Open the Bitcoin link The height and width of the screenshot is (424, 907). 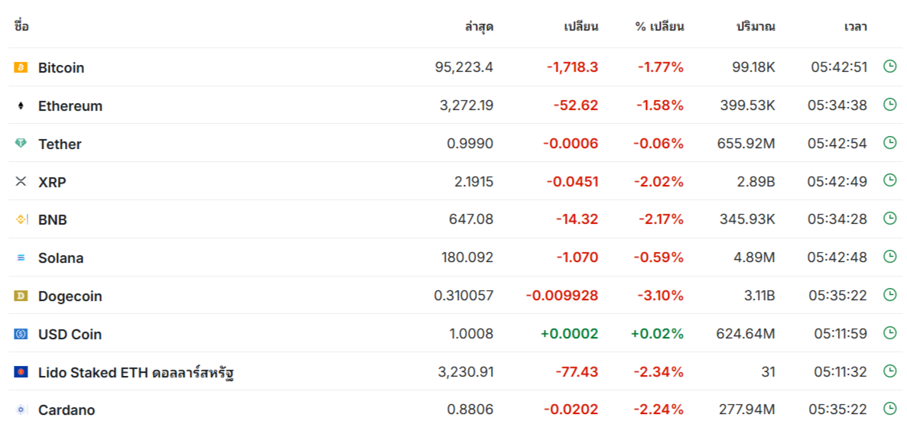pos(61,67)
